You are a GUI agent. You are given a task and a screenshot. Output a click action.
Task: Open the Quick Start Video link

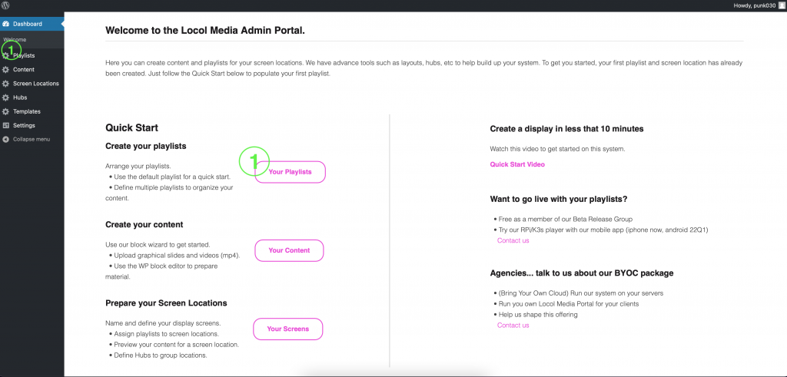point(517,164)
